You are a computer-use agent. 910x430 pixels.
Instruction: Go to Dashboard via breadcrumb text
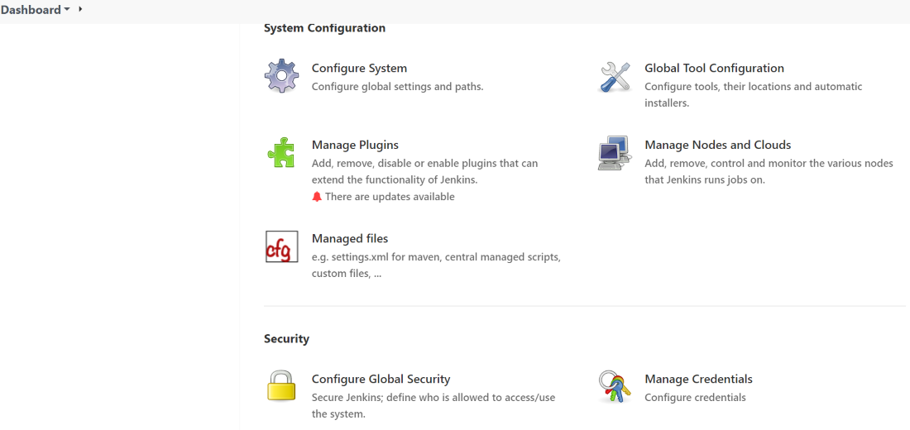(31, 10)
